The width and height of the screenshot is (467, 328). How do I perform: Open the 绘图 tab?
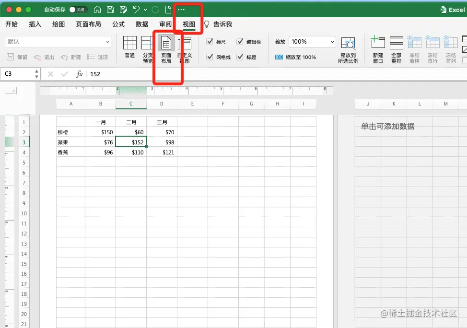point(58,24)
